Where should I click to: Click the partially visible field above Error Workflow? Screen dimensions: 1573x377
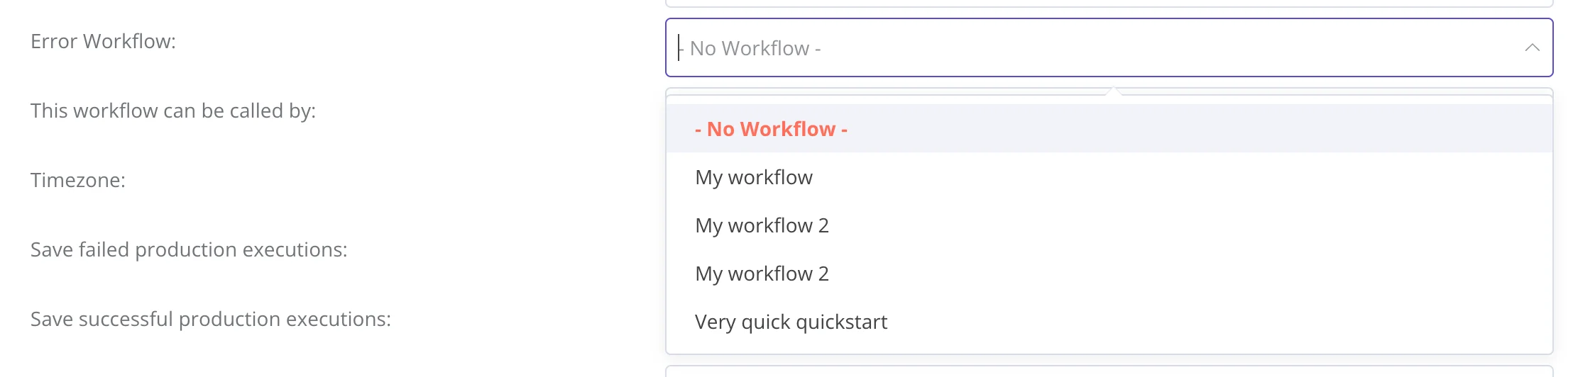pos(1109,4)
